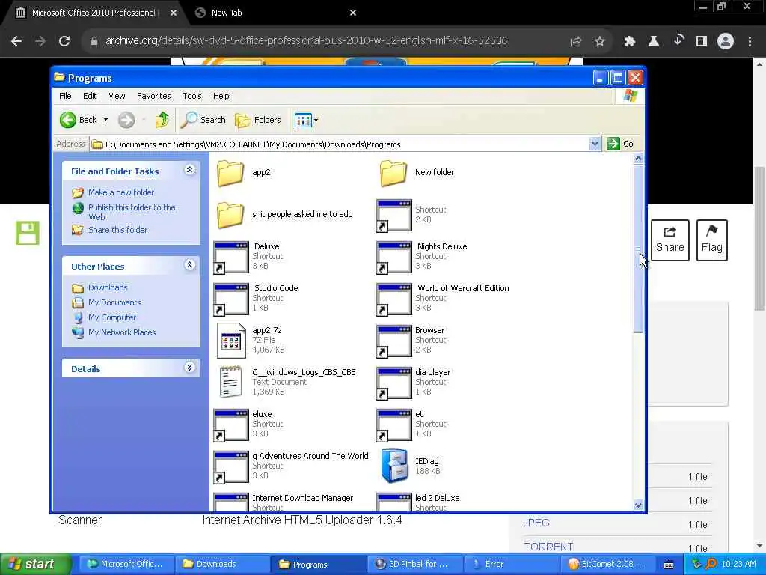The height and width of the screenshot is (575, 766).
Task: Select the Browser shortcut icon
Action: point(393,341)
